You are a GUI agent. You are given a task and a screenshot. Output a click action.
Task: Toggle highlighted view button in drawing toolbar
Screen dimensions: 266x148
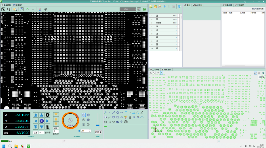click(162, 73)
